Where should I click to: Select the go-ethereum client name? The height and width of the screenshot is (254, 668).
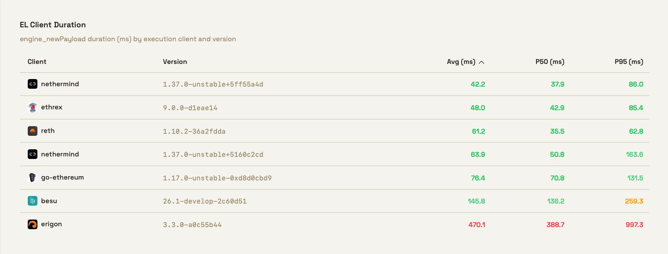[x=62, y=177]
